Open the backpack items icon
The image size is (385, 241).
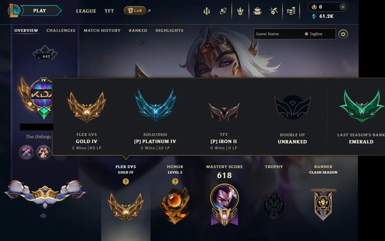258,11
